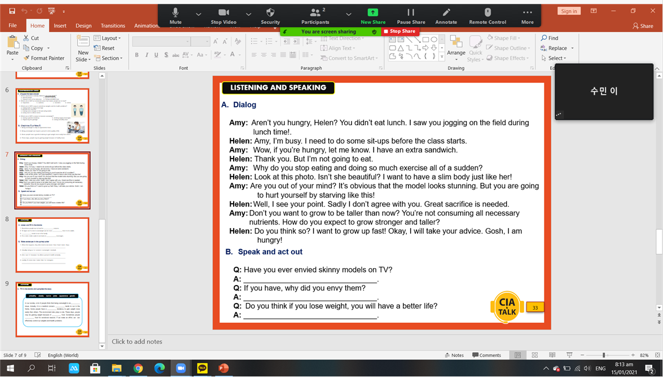Screen dimensions: 663x377
Task: Open the File tab
Action: (x=12, y=25)
